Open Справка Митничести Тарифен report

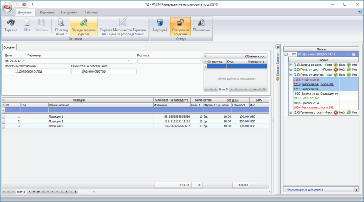pyautogui.click(x=123, y=23)
